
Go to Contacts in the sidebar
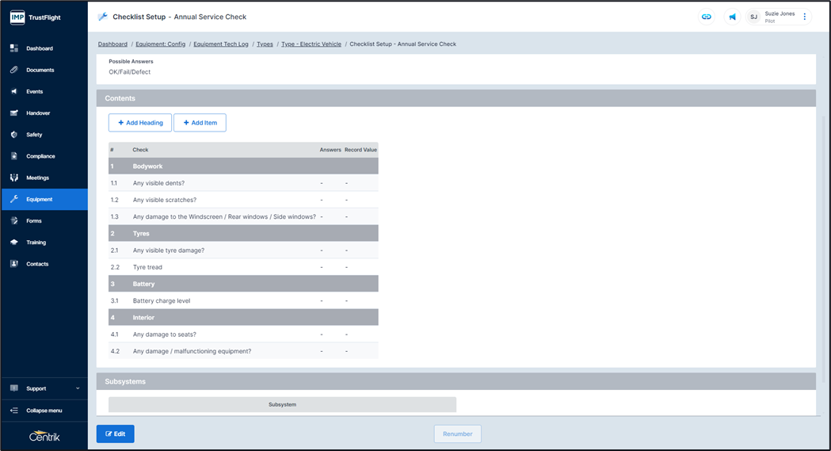click(37, 264)
